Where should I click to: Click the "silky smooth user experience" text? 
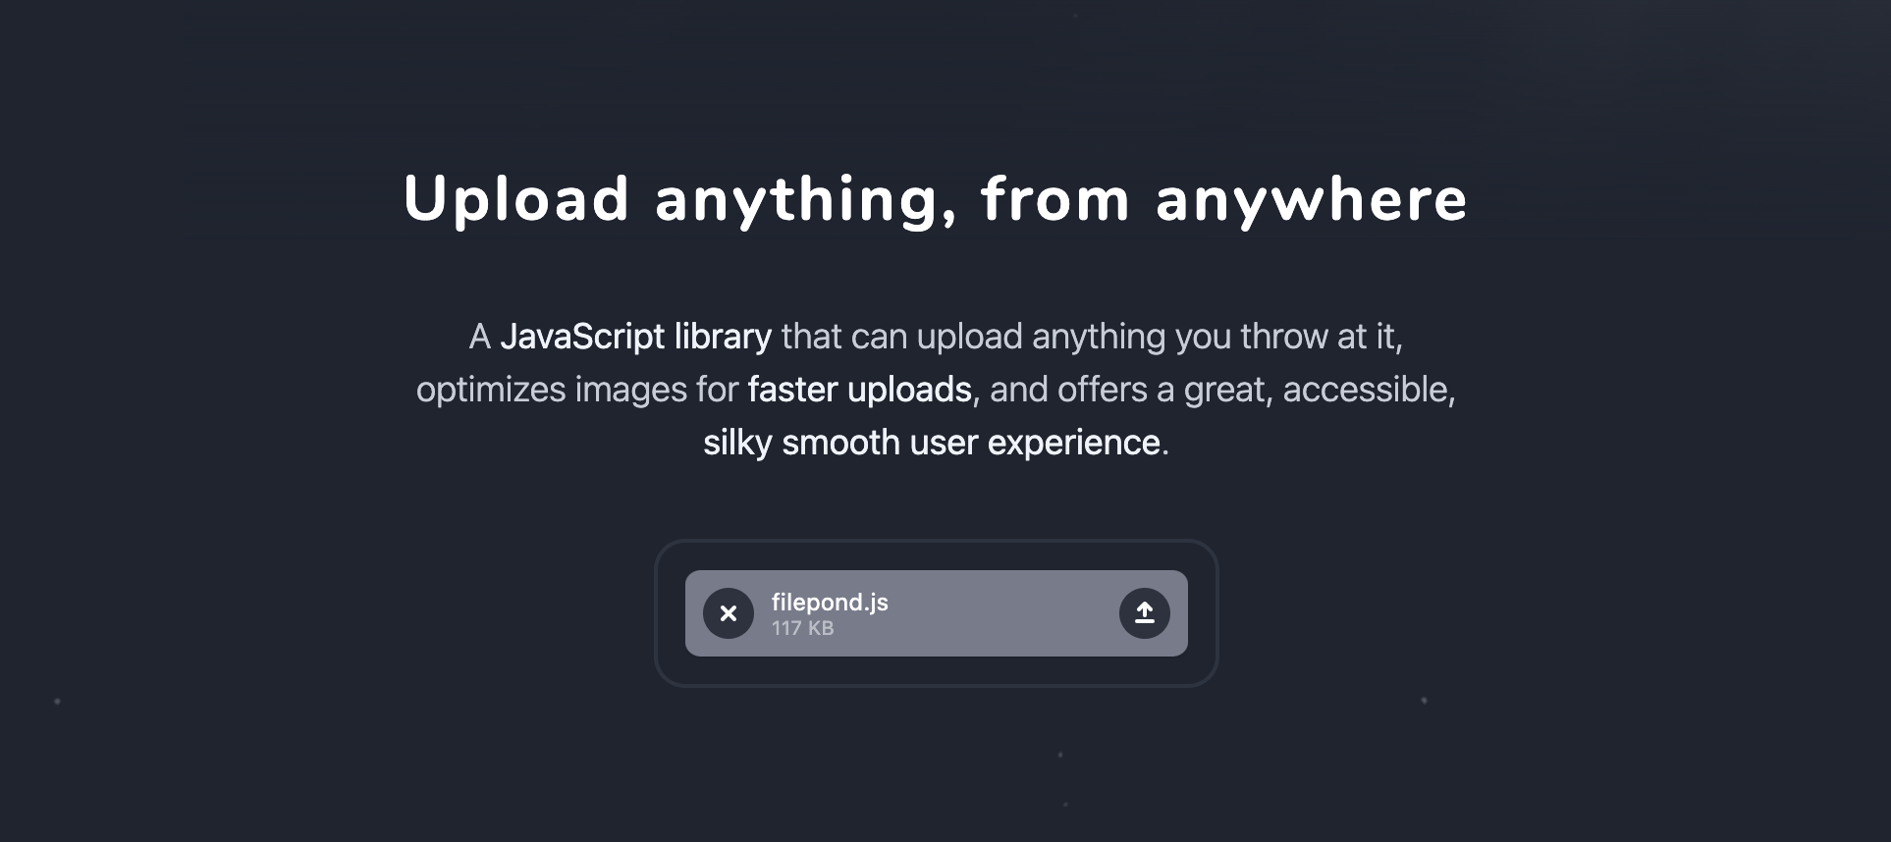932,443
